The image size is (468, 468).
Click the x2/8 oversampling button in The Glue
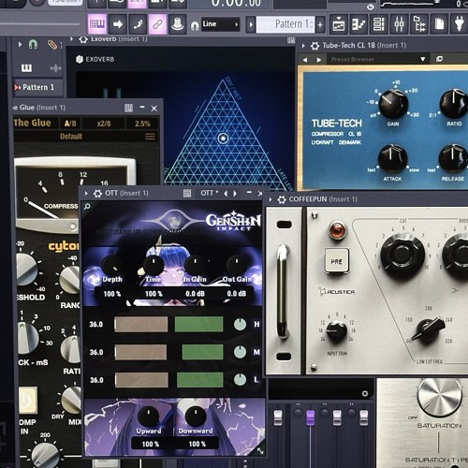(x=104, y=124)
